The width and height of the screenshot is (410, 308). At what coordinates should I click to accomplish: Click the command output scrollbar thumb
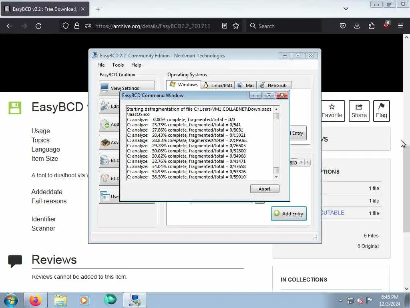click(276, 116)
